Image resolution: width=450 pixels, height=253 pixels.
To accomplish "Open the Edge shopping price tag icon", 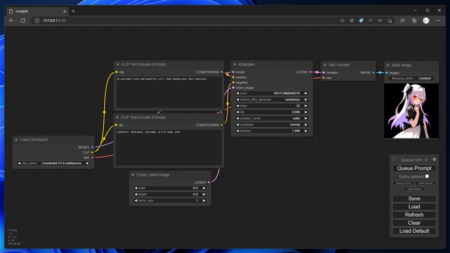I will click(361, 20).
